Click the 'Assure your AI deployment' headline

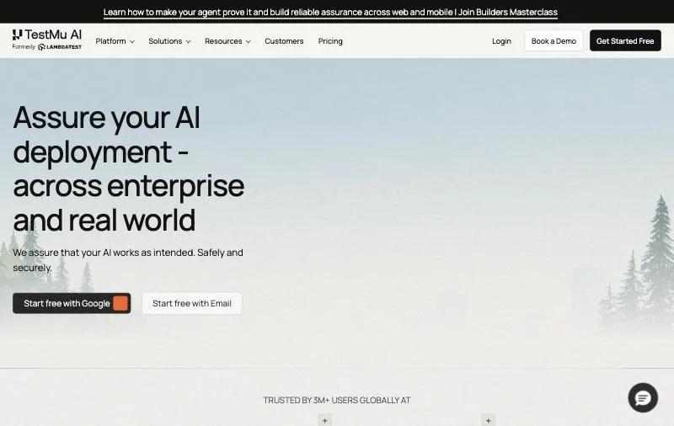click(129, 168)
